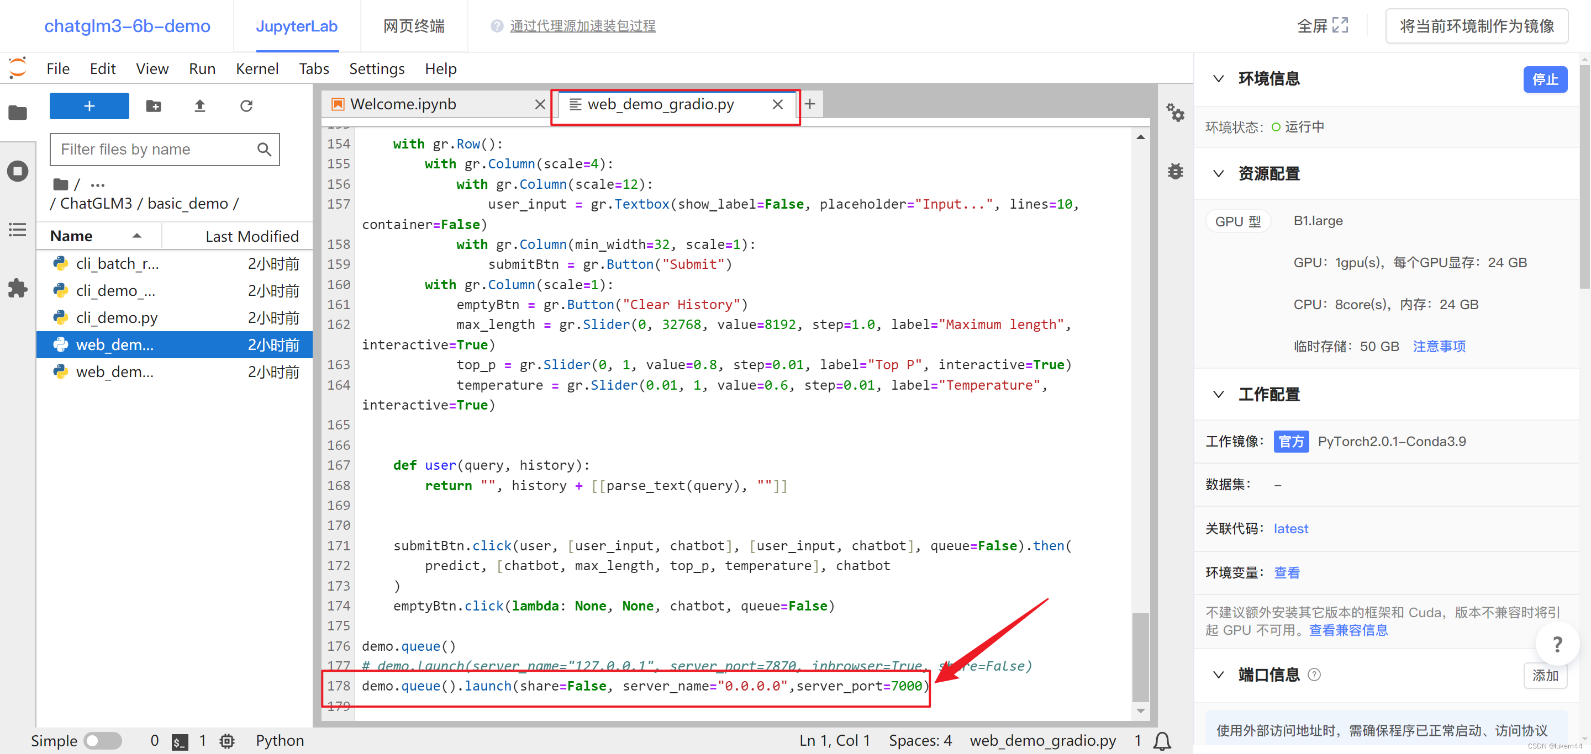Open the File menu
Viewport: 1591px width, 754px height.
(x=58, y=68)
